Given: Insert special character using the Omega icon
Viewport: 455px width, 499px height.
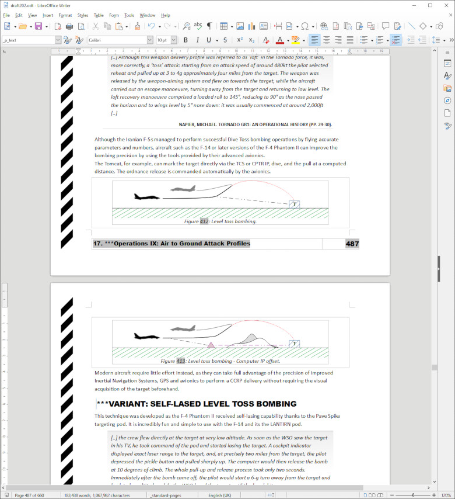Looking at the screenshot, I should pyautogui.click(x=304, y=26).
